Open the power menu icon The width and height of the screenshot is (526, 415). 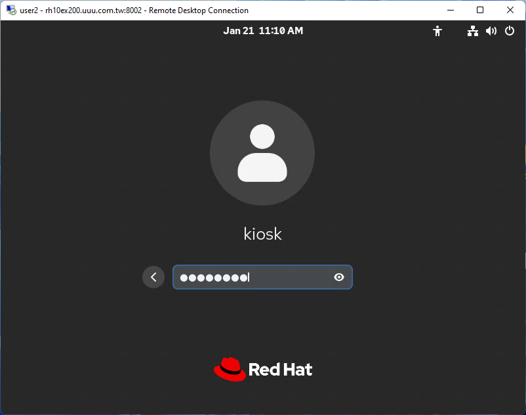(x=509, y=31)
